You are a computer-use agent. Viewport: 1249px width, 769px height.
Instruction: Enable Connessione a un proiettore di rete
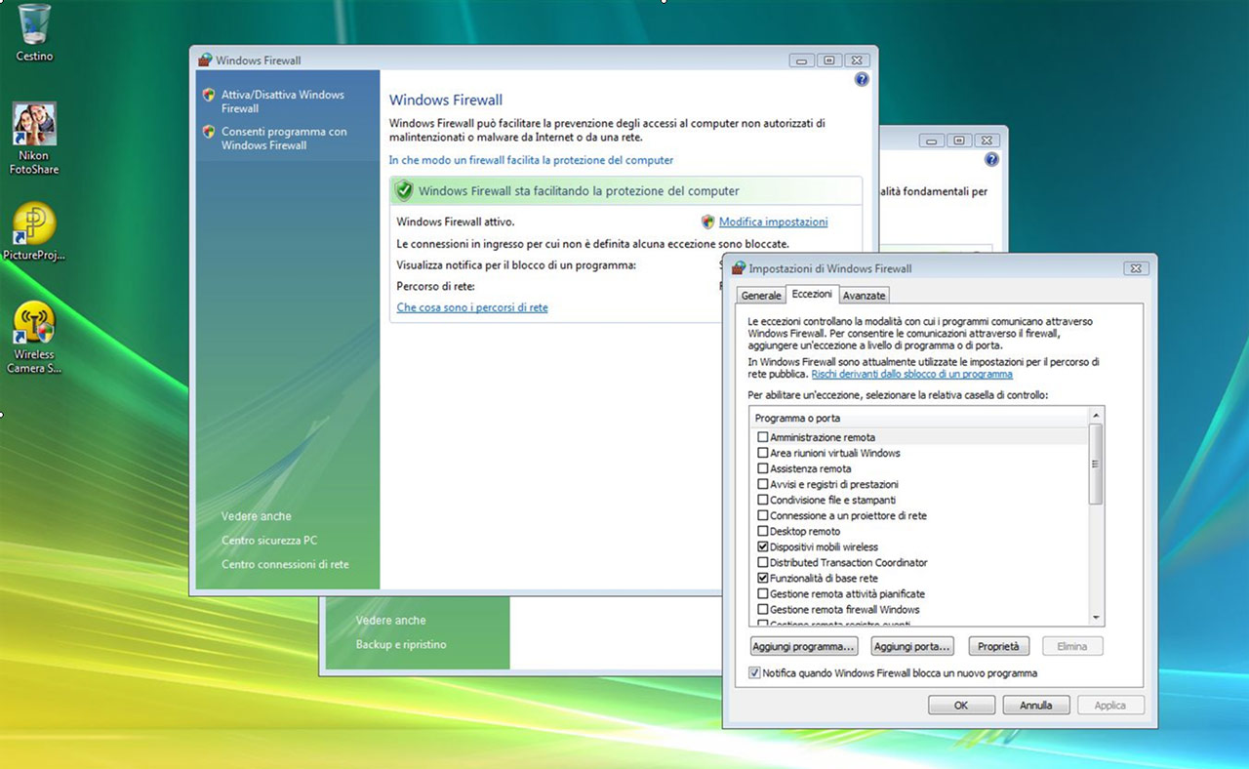pyautogui.click(x=763, y=515)
